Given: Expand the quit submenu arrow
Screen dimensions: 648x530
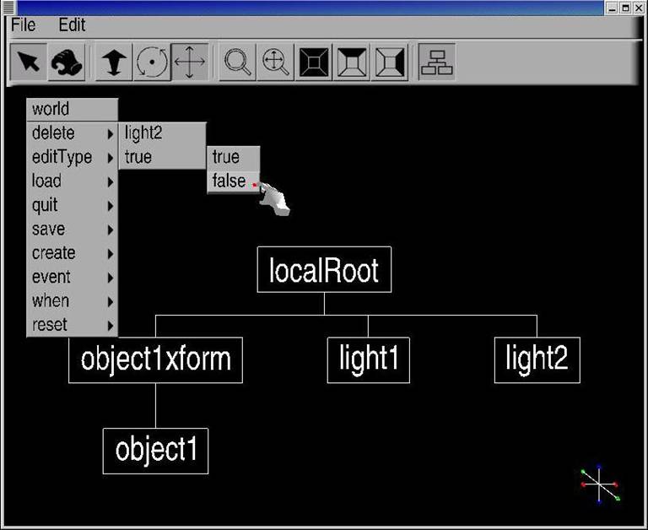Looking at the screenshot, I should click(111, 206).
